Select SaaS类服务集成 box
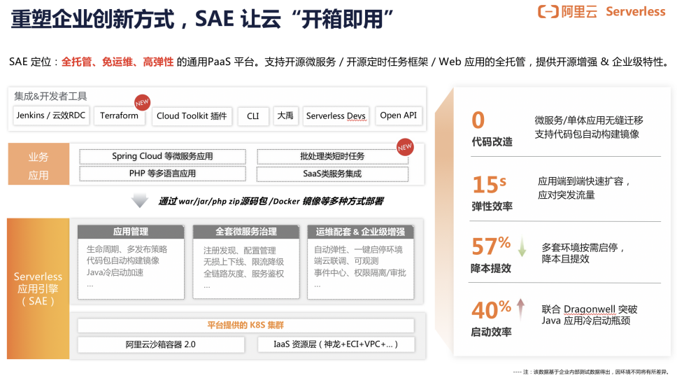The width and height of the screenshot is (677, 378). point(332,174)
